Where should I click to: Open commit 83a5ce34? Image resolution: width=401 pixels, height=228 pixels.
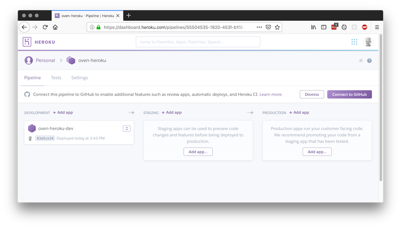[45, 138]
